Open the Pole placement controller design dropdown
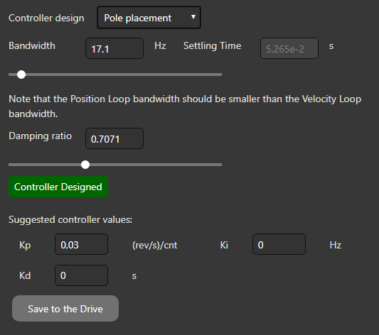Viewport: 379px width, 335px height. 149,18
